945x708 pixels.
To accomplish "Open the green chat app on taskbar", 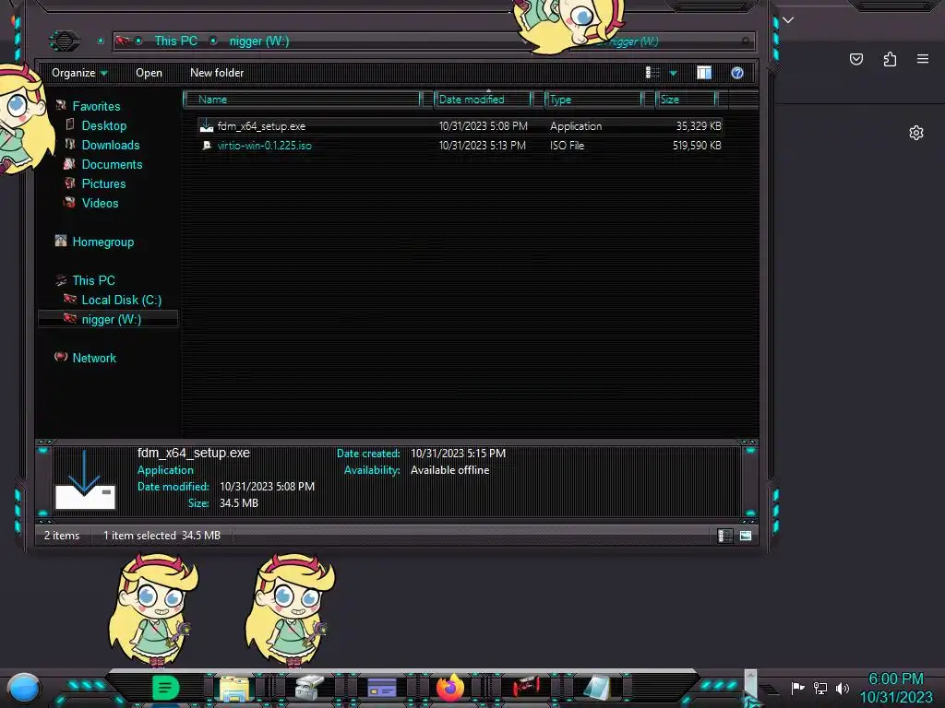I will [165, 688].
